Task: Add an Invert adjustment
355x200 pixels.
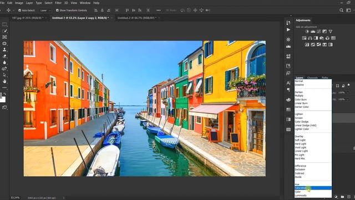Action: [x=307, y=44]
